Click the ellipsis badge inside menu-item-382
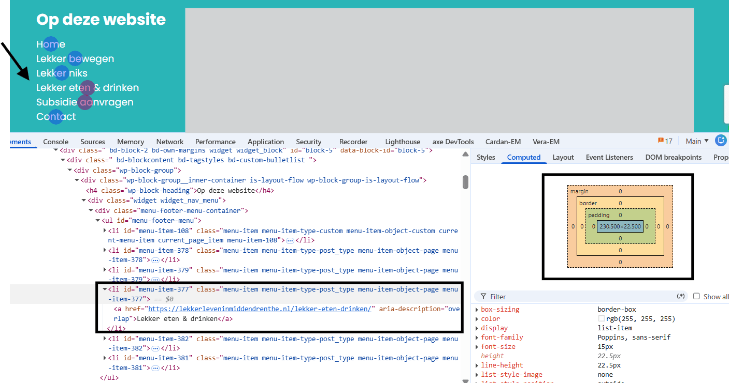 tap(155, 348)
